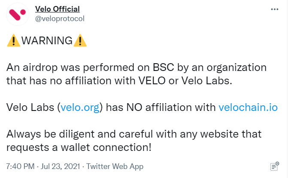
Task: Open the @veloprotocol handle link
Action: 60,18
